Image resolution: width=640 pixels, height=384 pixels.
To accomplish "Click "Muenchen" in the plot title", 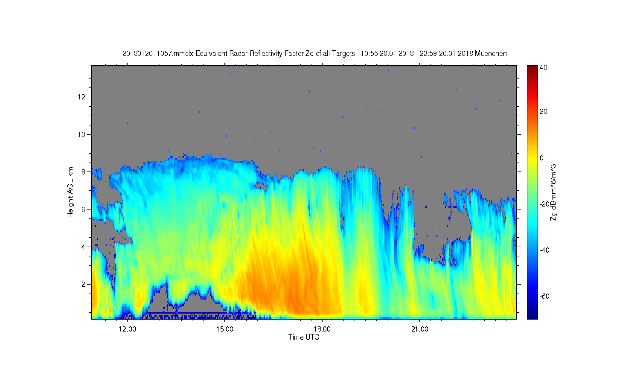I will (x=491, y=53).
